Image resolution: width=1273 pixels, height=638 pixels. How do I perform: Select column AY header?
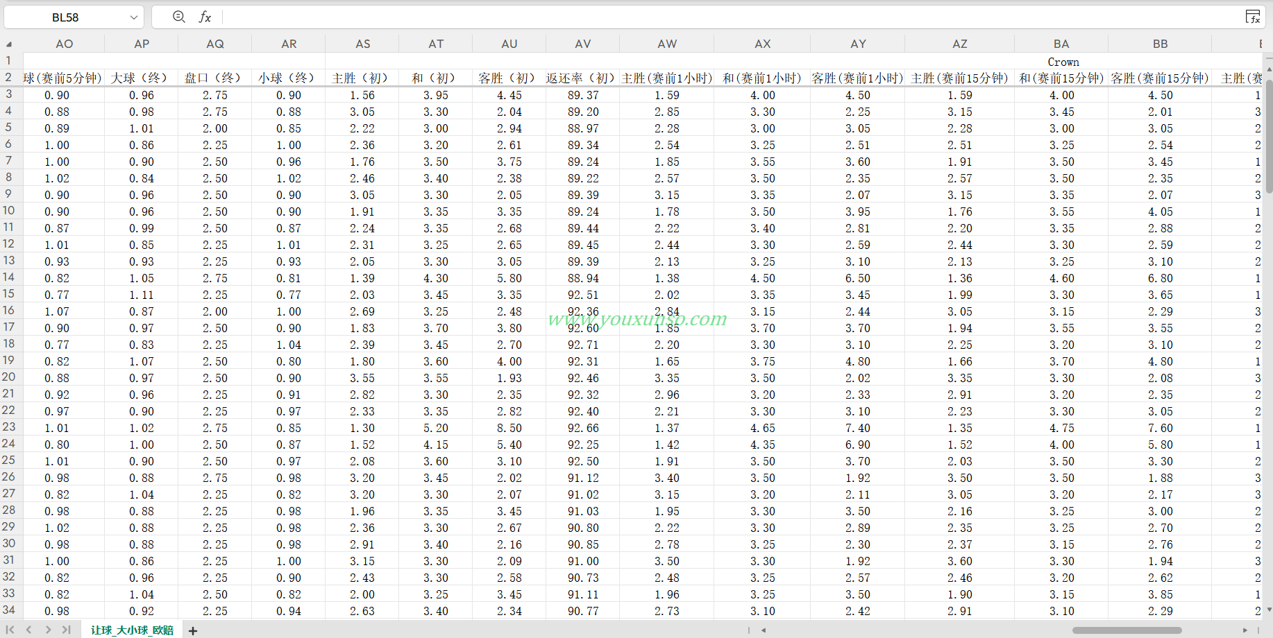click(858, 44)
